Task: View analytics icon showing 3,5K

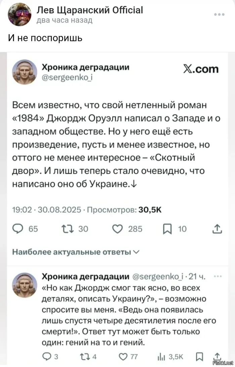Action: coord(161,357)
